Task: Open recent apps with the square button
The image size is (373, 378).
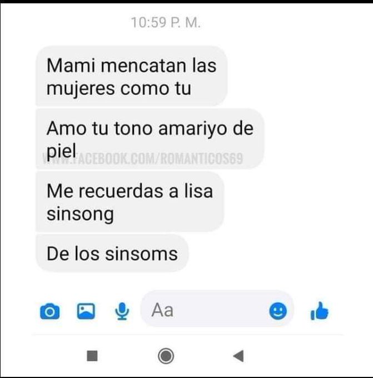Action: click(92, 356)
